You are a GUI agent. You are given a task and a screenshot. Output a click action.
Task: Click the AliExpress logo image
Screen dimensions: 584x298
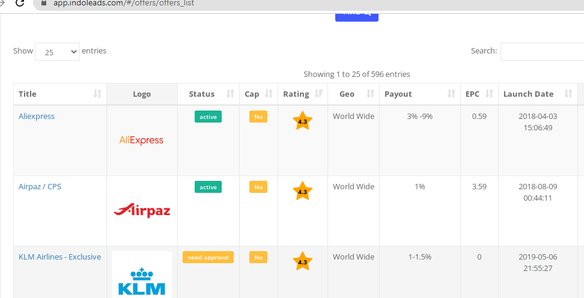click(142, 141)
